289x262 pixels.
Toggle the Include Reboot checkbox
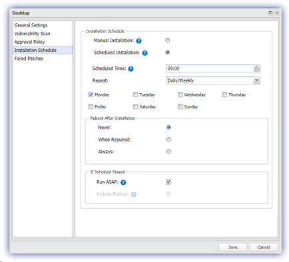168,194
